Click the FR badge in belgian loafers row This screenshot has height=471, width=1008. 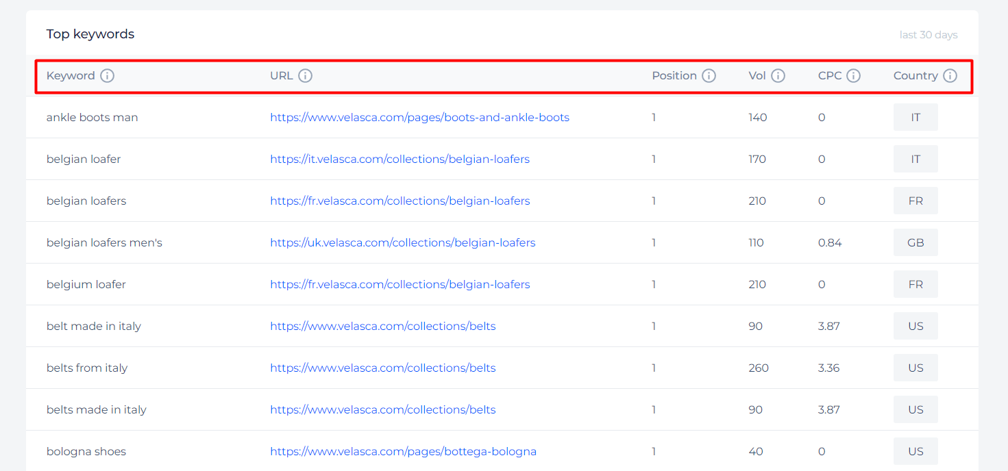tap(915, 201)
